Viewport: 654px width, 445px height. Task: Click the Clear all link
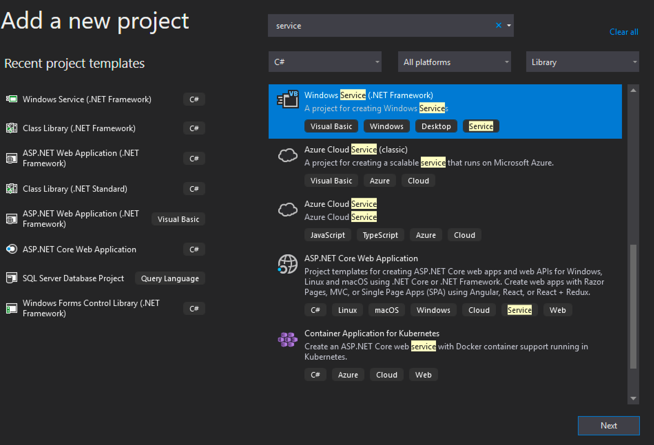pyautogui.click(x=624, y=32)
